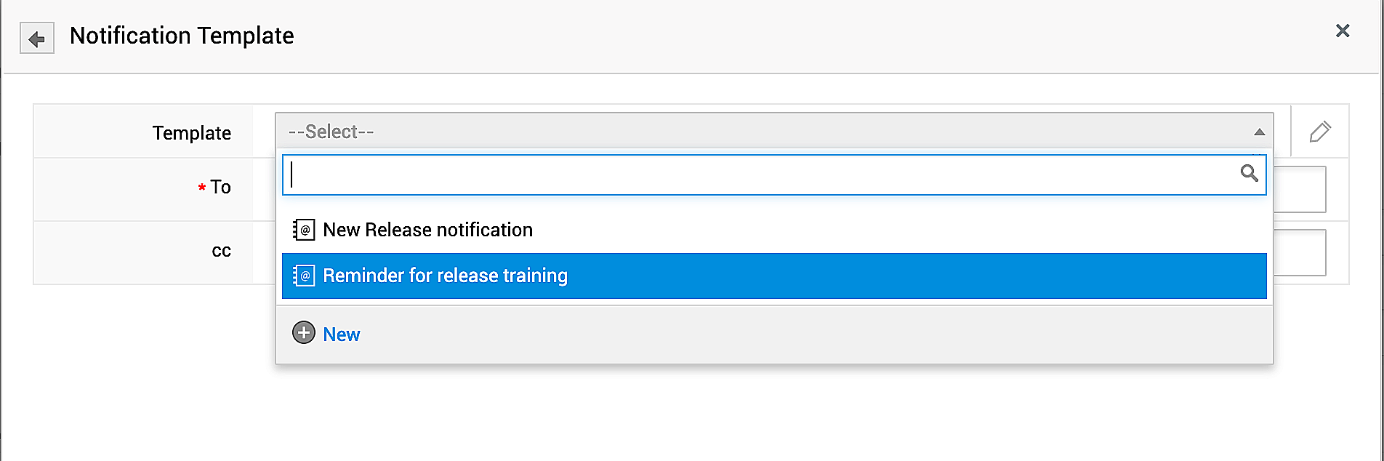This screenshot has height=461, width=1384.
Task: Close the Notification Template dialog
Action: point(1342,31)
